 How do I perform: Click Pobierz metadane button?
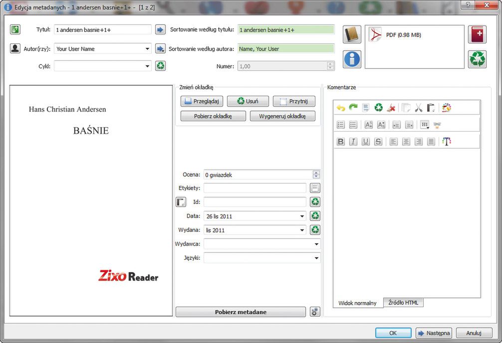point(241,312)
